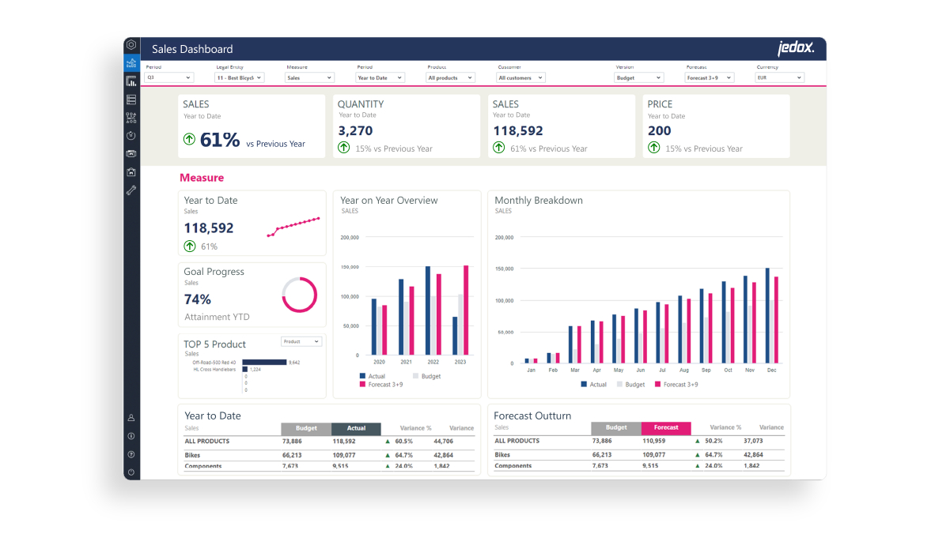Click the briefcase icon in the left sidebar

point(131,171)
